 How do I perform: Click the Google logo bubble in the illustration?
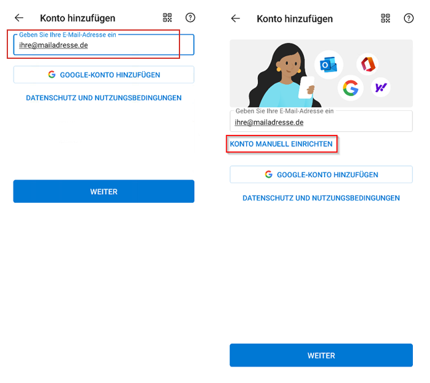pos(350,88)
